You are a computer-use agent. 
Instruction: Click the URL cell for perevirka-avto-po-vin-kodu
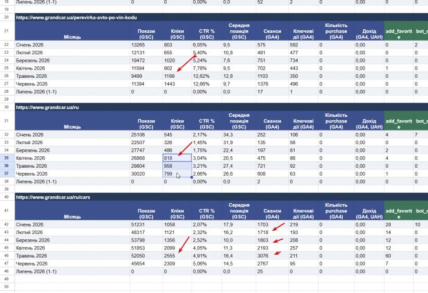tap(76, 18)
